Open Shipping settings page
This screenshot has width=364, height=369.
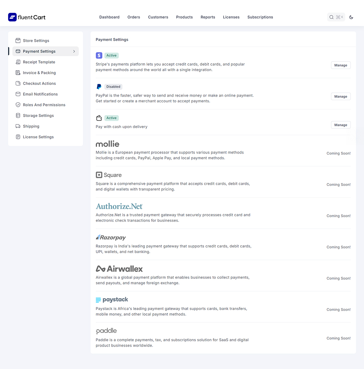tap(45, 126)
